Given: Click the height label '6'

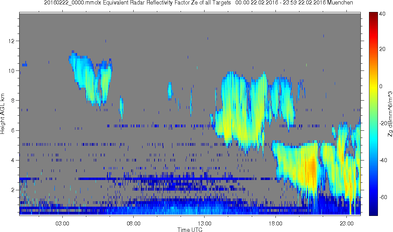Looking at the screenshot, I should [13, 130].
